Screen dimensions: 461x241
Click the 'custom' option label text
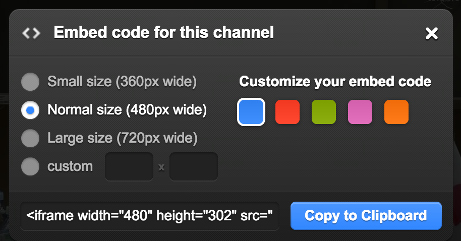(x=70, y=167)
